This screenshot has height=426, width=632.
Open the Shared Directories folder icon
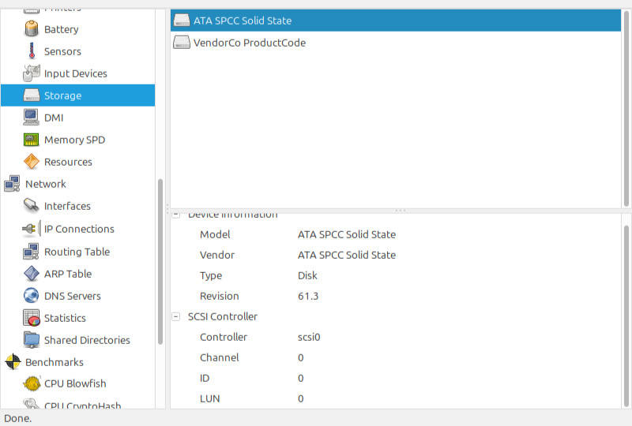[32, 340]
